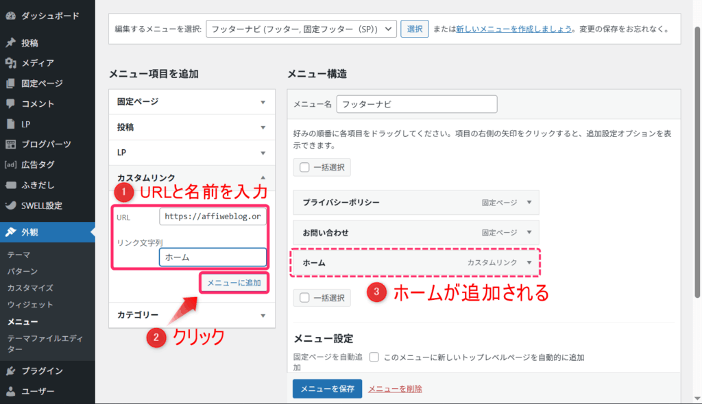Open the パターン submenu item
Viewport: 702px width, 404px height.
click(x=23, y=271)
